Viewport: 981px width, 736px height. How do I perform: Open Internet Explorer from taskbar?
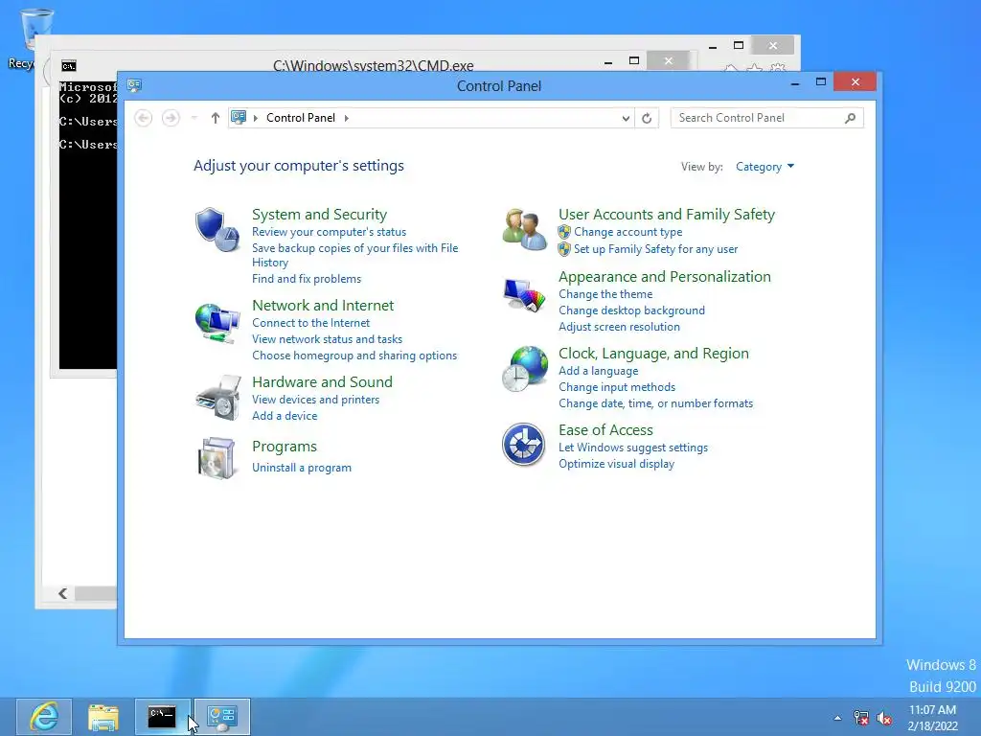coord(44,717)
